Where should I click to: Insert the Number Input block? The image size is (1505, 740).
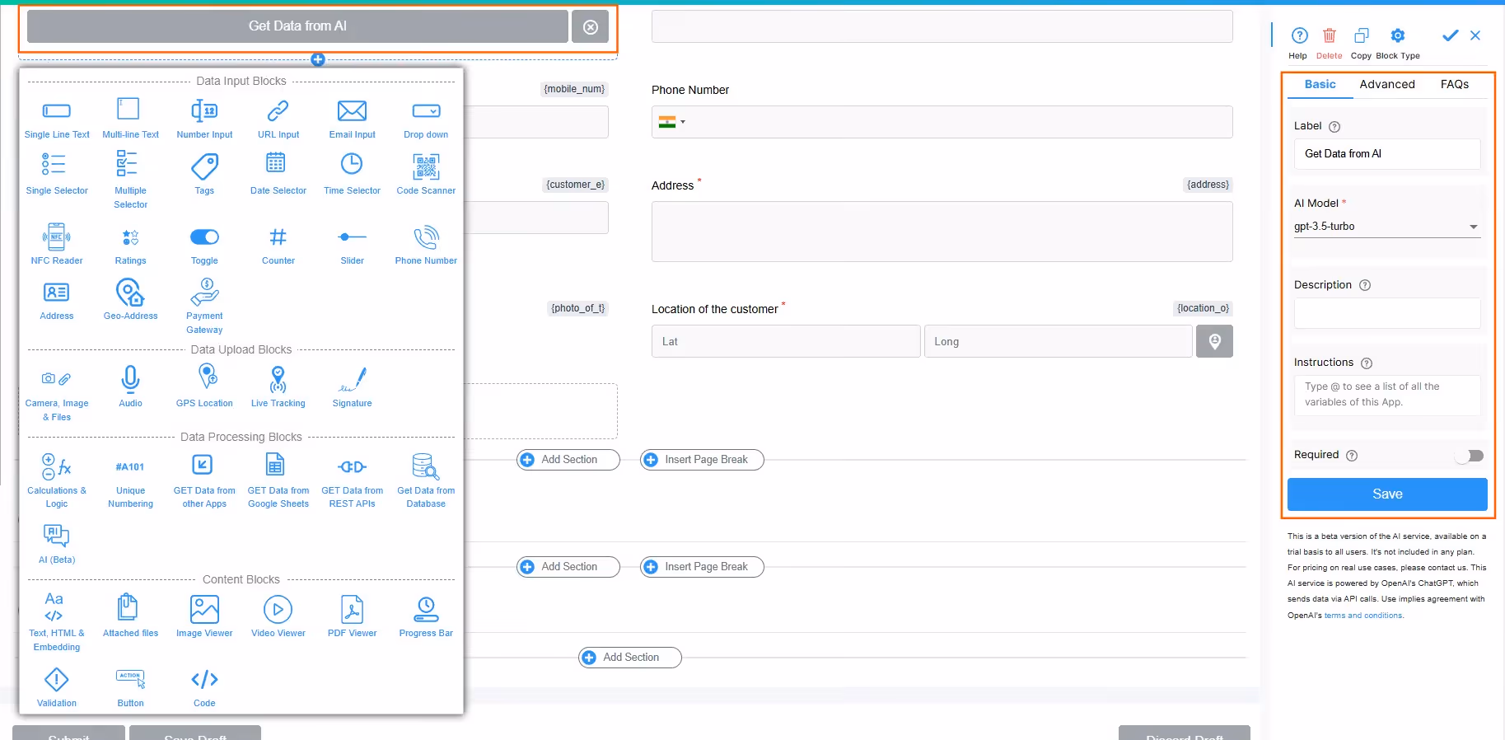(204, 119)
